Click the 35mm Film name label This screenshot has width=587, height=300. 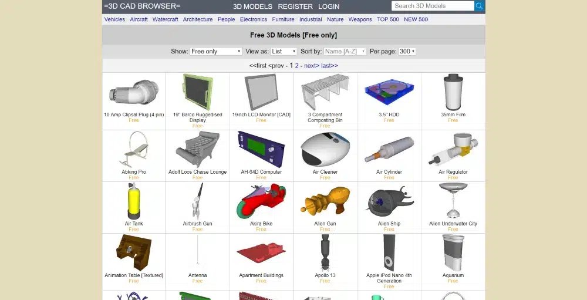[x=453, y=114]
